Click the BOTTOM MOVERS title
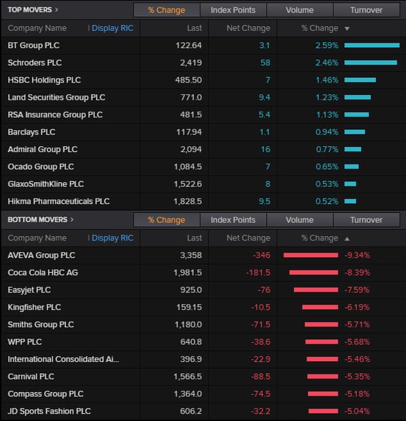The image size is (406, 421). click(x=37, y=220)
